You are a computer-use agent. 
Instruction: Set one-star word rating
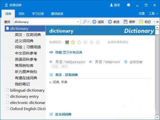[x=73, y=42]
